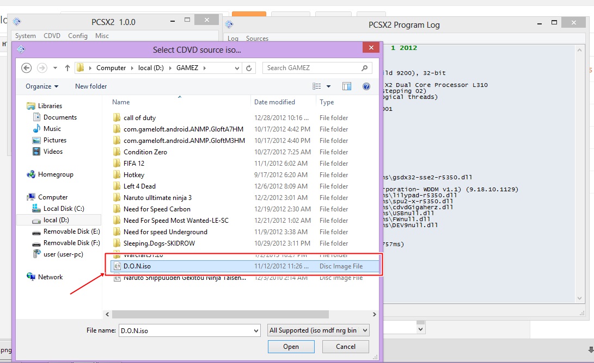Open Removable Disk (E:)
This screenshot has width=594, height=363.
pyautogui.click(x=66, y=231)
